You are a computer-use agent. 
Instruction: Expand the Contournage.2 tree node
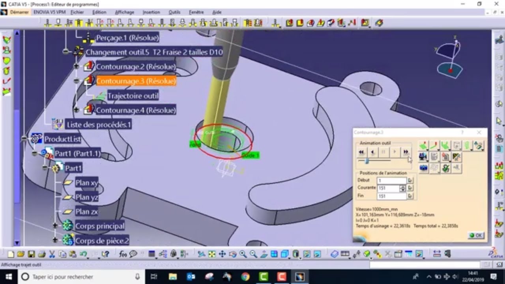77,66
